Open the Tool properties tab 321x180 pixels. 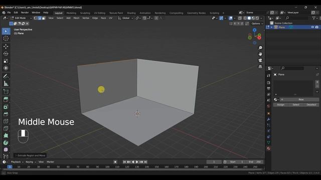tap(269, 75)
